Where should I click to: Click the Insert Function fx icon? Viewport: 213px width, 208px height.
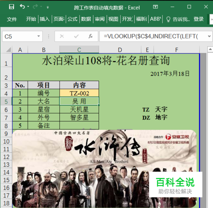tap(91, 36)
